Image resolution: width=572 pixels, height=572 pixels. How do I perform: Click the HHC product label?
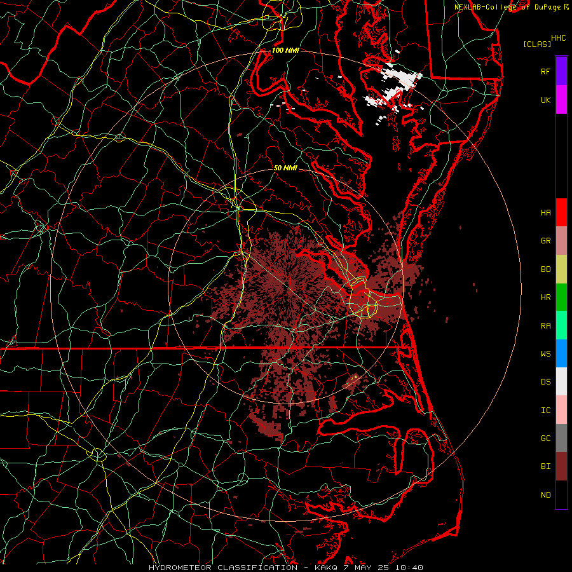tap(559, 38)
